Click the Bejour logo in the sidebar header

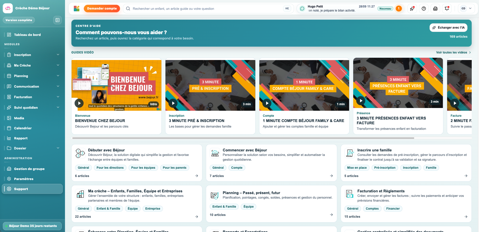[8, 8]
